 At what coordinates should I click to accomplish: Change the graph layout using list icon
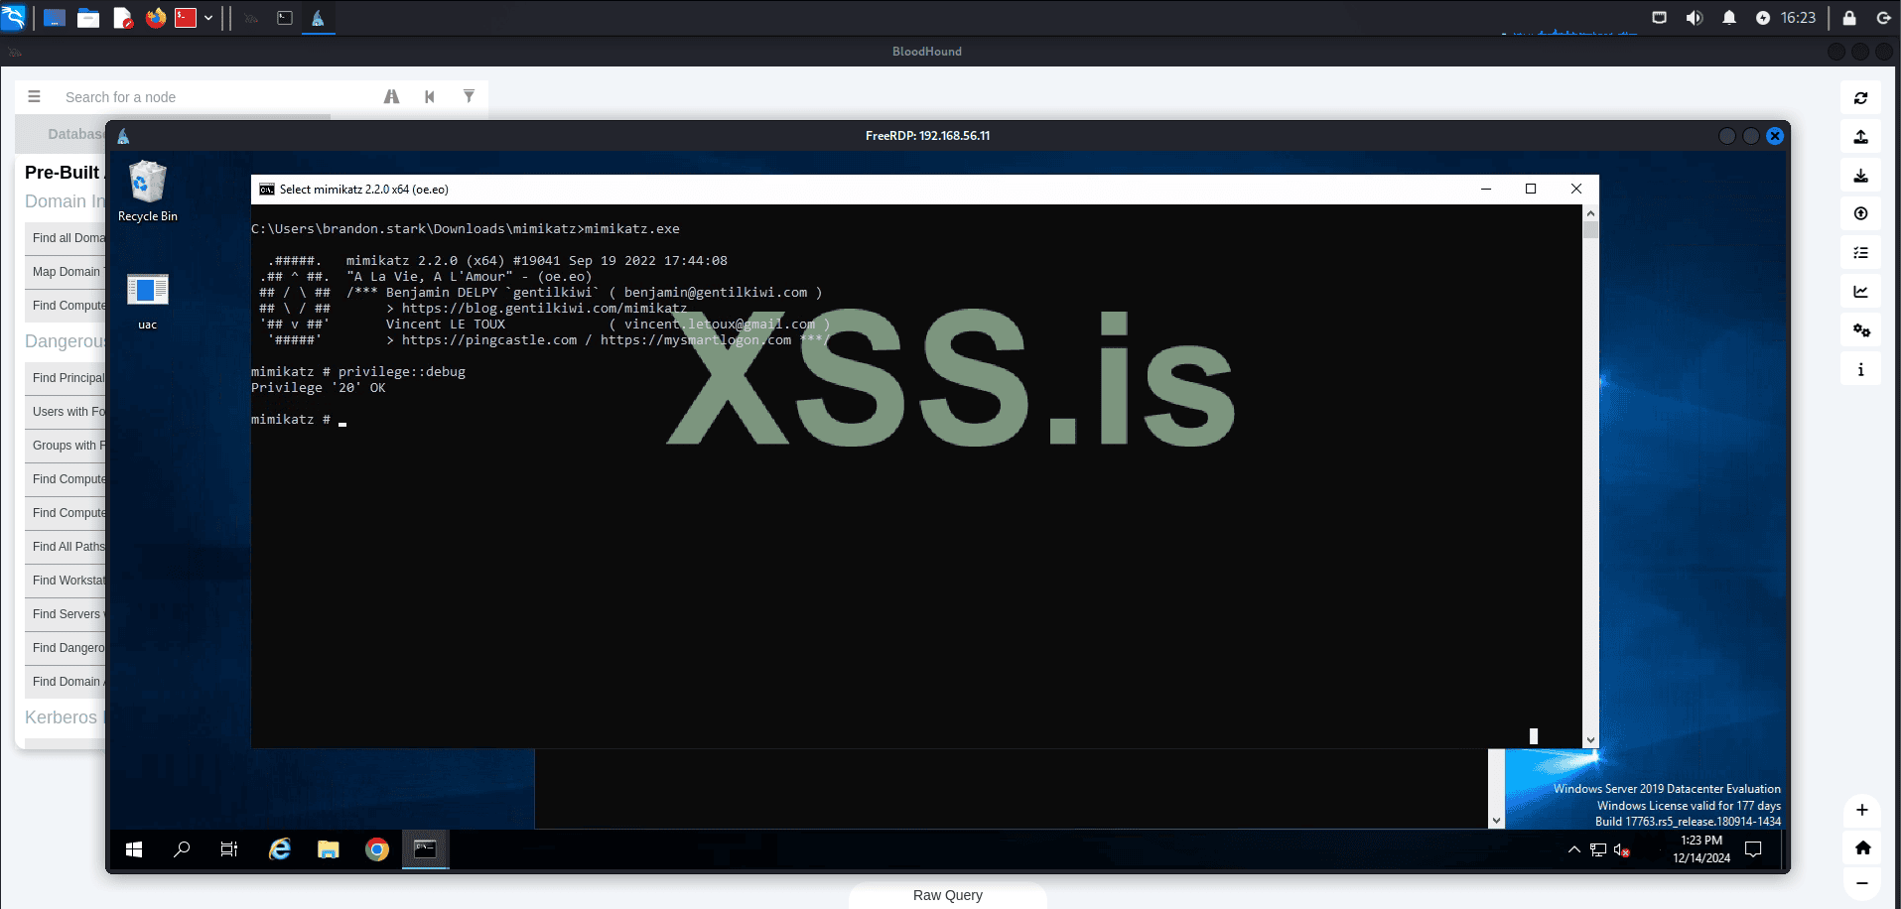1861,253
